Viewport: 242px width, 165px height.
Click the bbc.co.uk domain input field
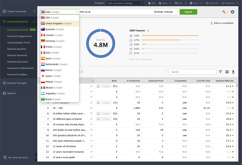click(113, 12)
